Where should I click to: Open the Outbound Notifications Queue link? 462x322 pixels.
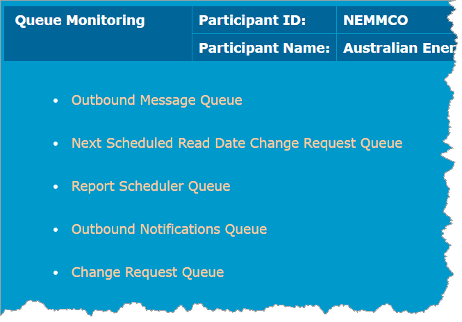[169, 229]
